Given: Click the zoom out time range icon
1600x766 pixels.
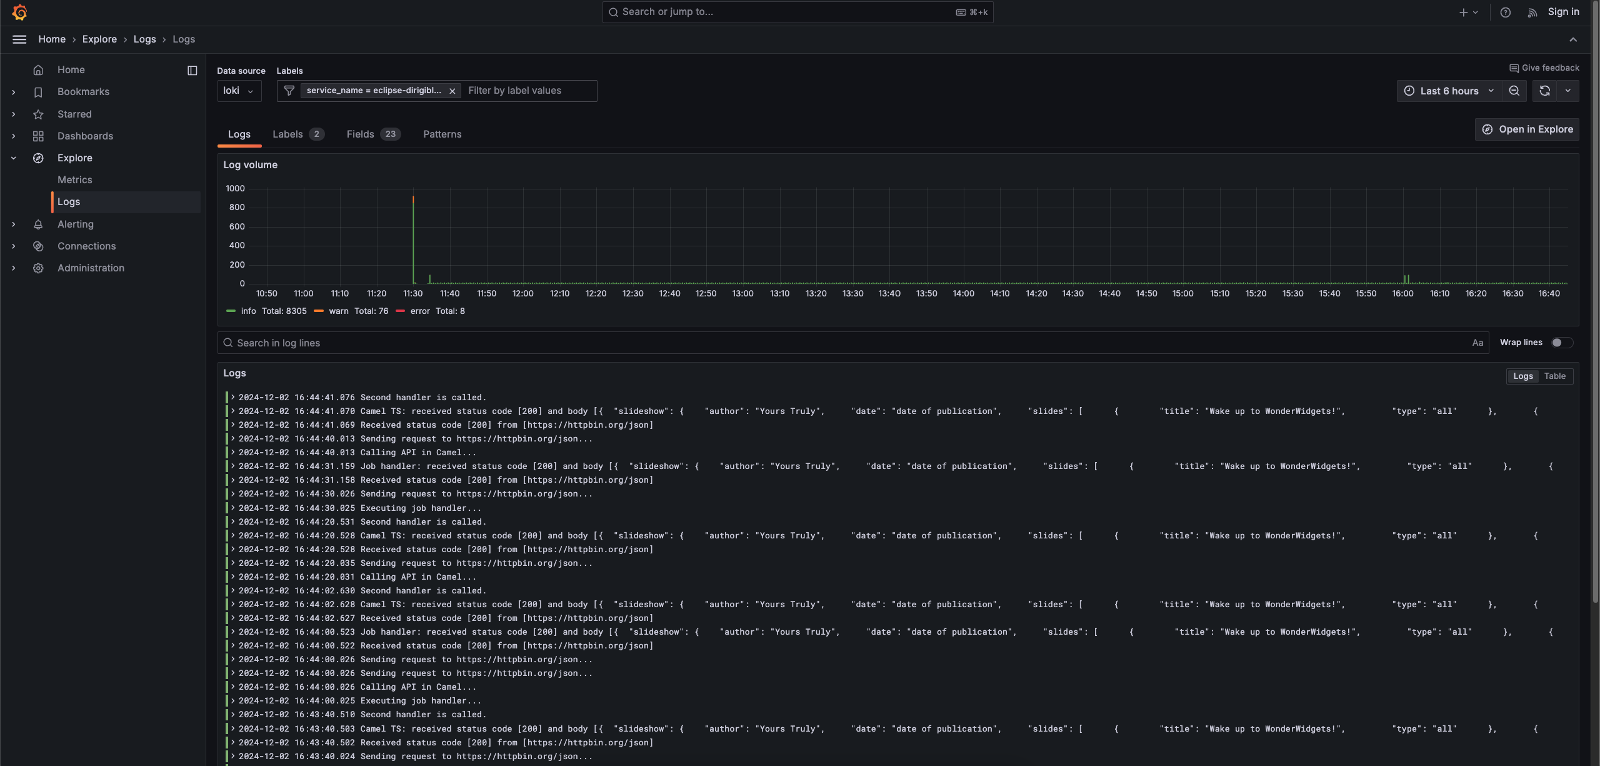Looking at the screenshot, I should 1514,91.
